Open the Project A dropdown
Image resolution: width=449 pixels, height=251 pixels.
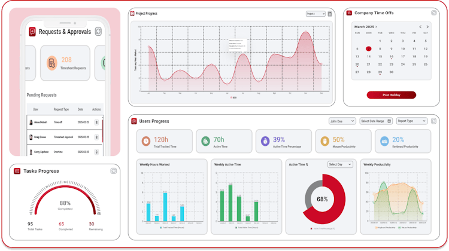315,14
